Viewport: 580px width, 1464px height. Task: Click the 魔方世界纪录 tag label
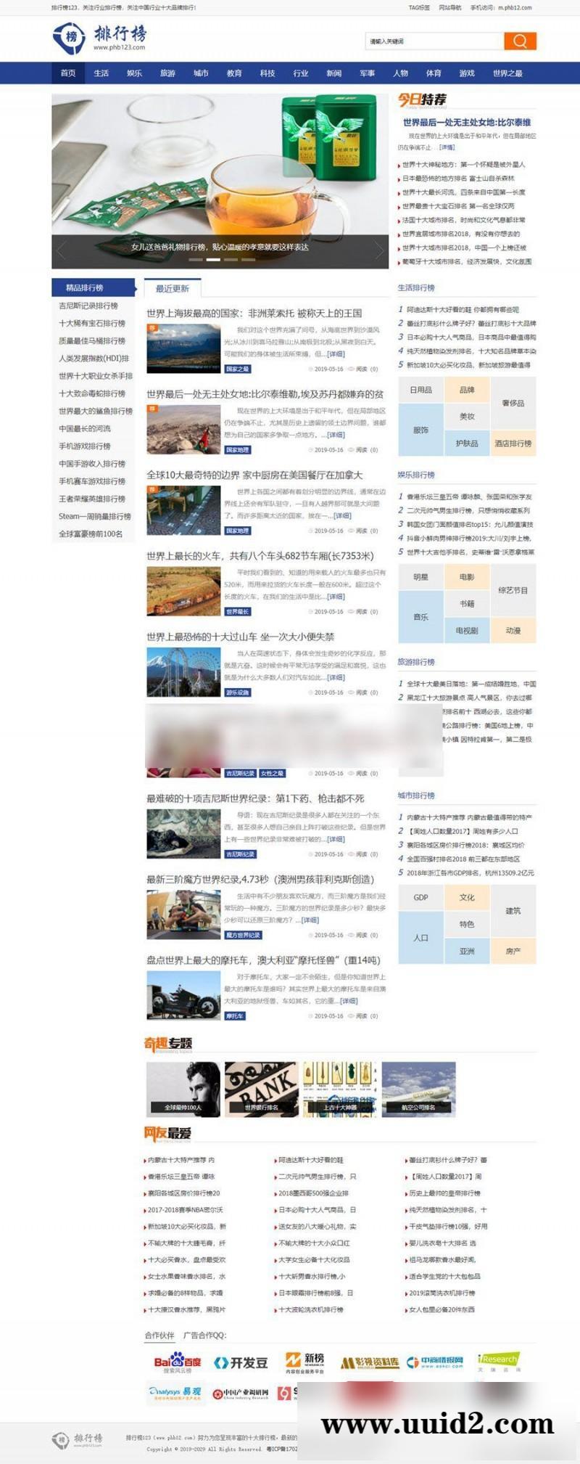[243, 935]
